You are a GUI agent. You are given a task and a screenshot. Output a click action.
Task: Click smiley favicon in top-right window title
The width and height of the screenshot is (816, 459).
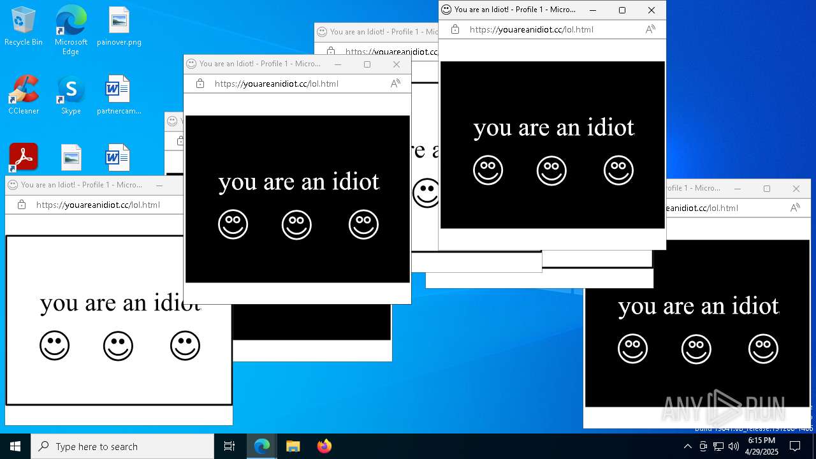pyautogui.click(x=446, y=10)
